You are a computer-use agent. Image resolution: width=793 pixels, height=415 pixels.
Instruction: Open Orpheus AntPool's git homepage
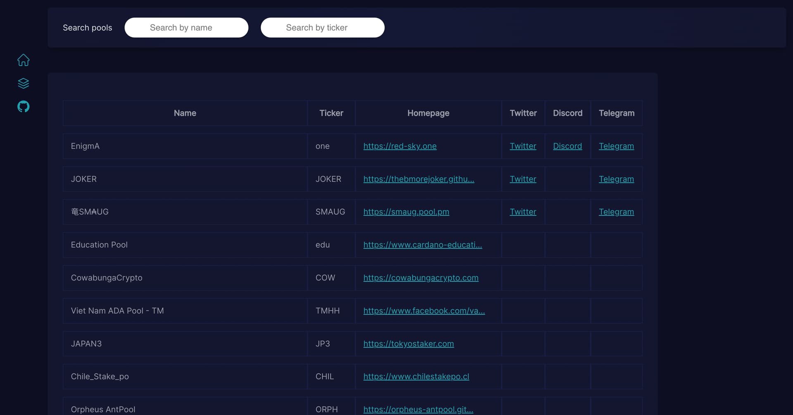pyautogui.click(x=418, y=409)
